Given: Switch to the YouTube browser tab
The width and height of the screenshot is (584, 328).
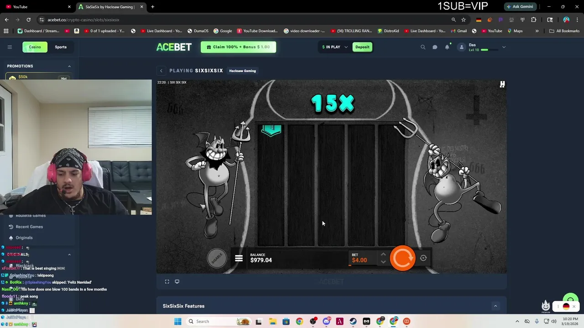Looking at the screenshot, I should pos(38,7).
